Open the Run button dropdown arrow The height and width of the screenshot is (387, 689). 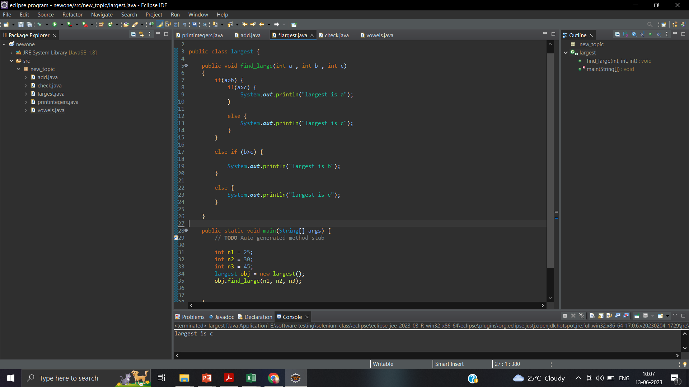[x=62, y=24]
